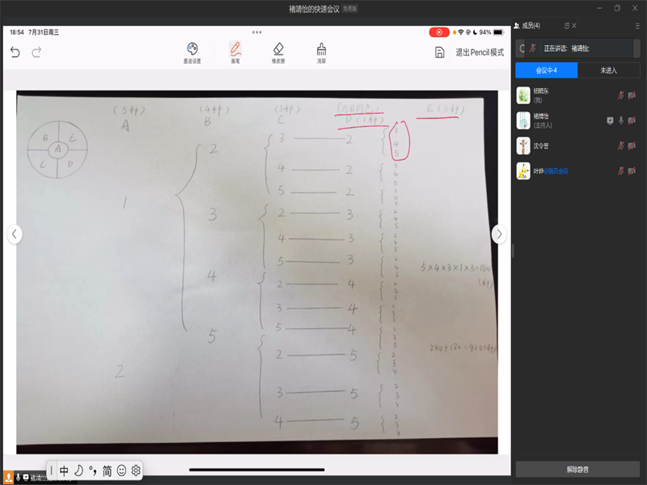Pop out the 成员 members panel

(x=567, y=26)
